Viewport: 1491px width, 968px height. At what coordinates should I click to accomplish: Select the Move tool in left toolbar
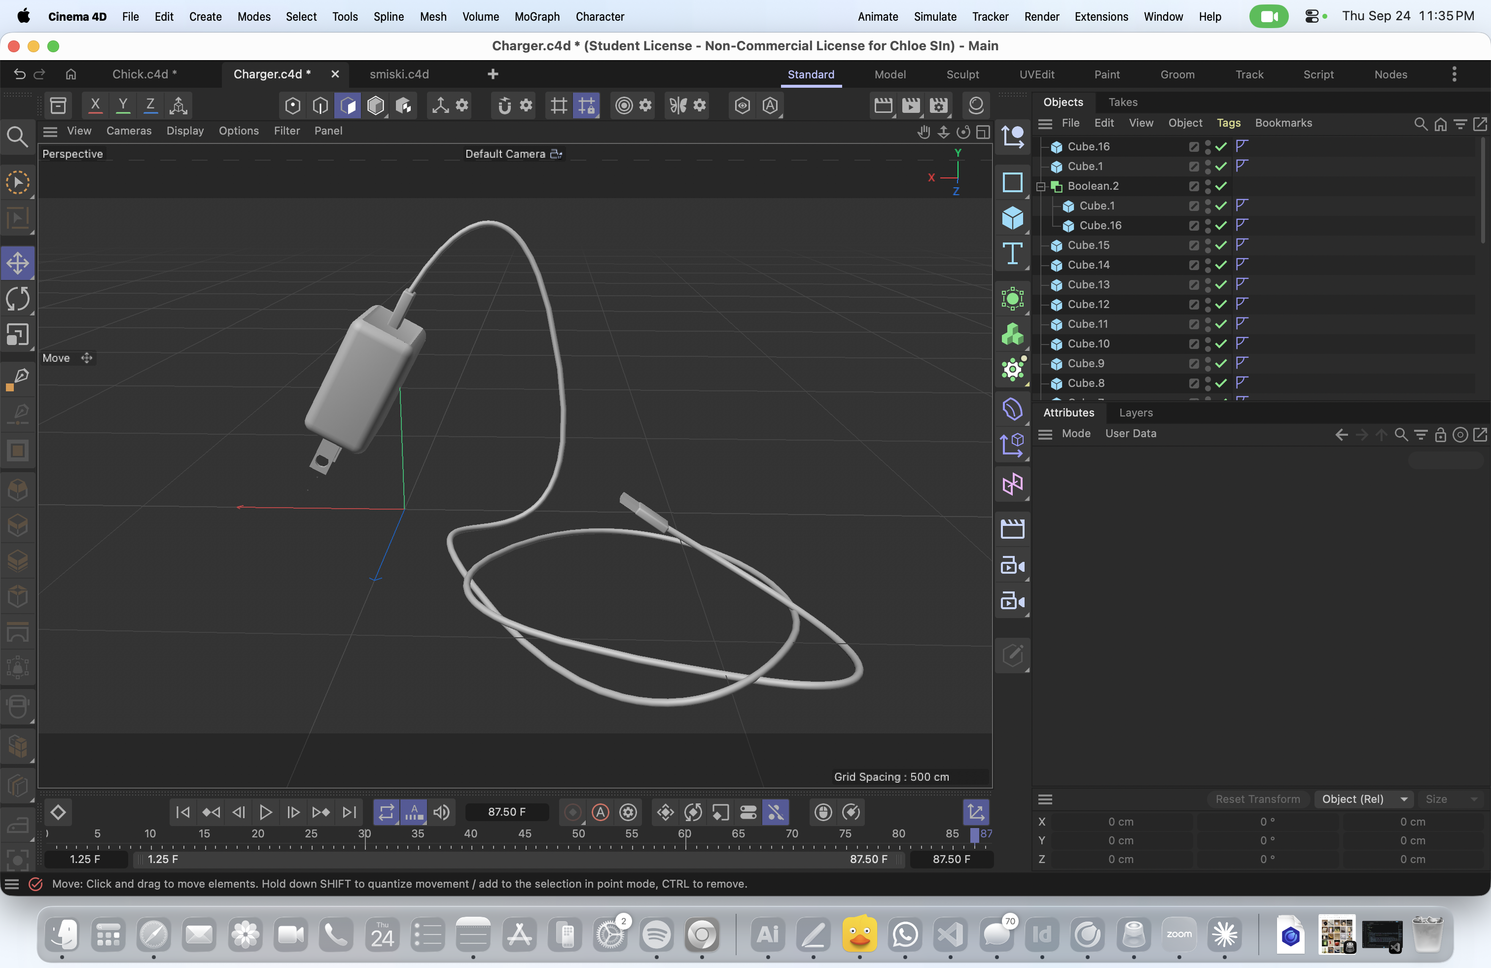[18, 263]
